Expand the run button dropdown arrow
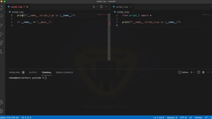The width and height of the screenshot is (212, 119). [x=97, y=7]
